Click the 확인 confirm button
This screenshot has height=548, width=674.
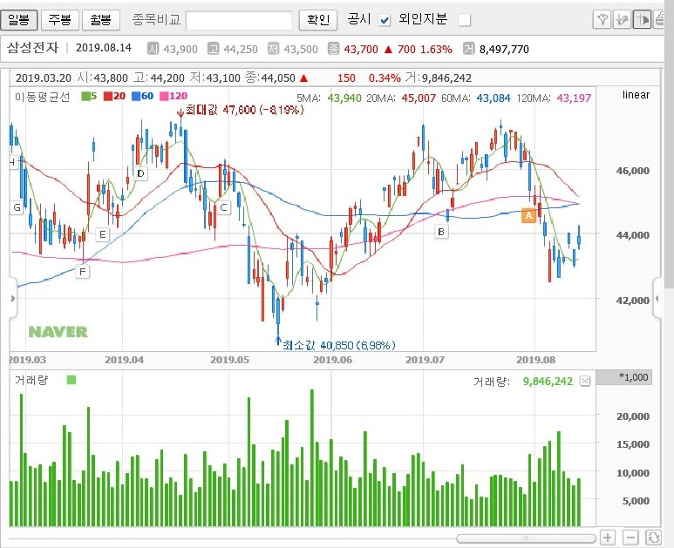point(318,20)
